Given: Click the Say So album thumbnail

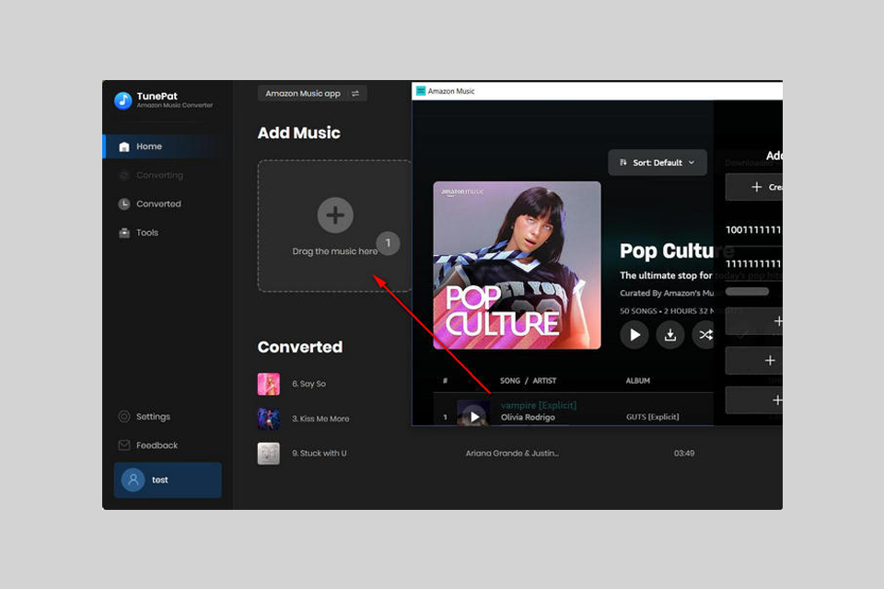Looking at the screenshot, I should [268, 385].
